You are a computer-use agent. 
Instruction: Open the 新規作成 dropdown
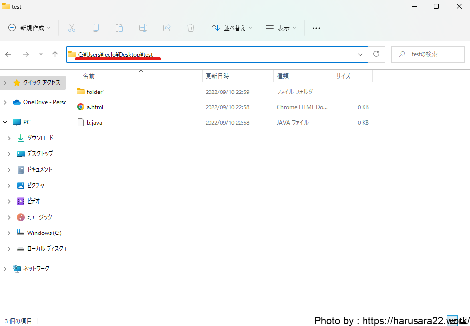pos(30,28)
